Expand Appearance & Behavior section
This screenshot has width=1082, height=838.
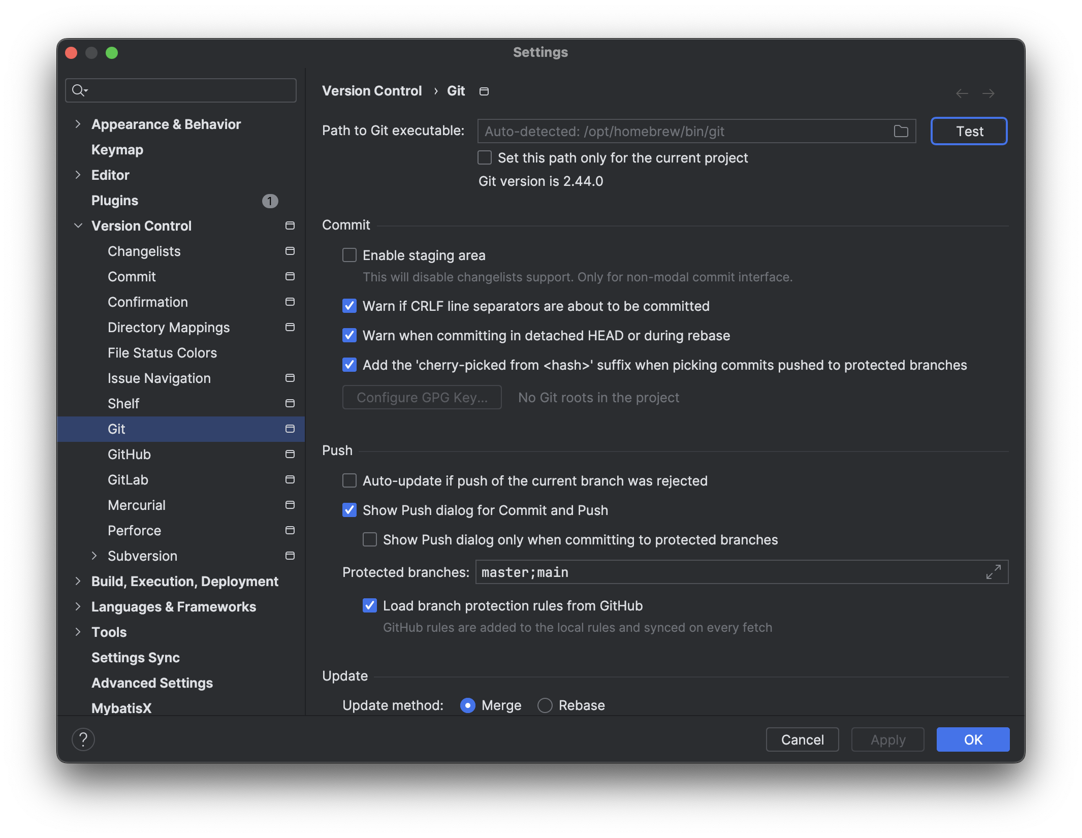click(x=78, y=124)
